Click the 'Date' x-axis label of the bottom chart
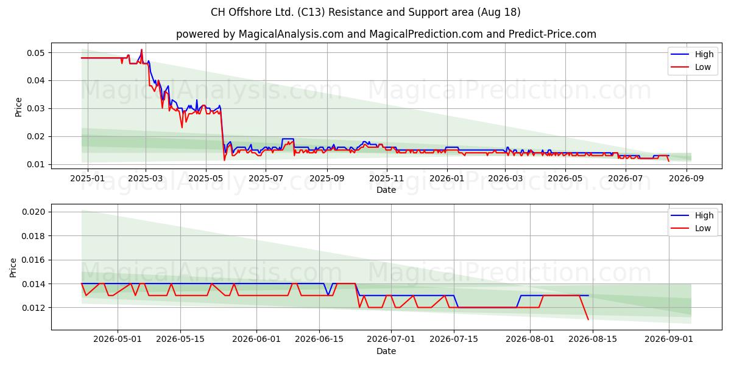The image size is (731, 365). click(x=386, y=351)
